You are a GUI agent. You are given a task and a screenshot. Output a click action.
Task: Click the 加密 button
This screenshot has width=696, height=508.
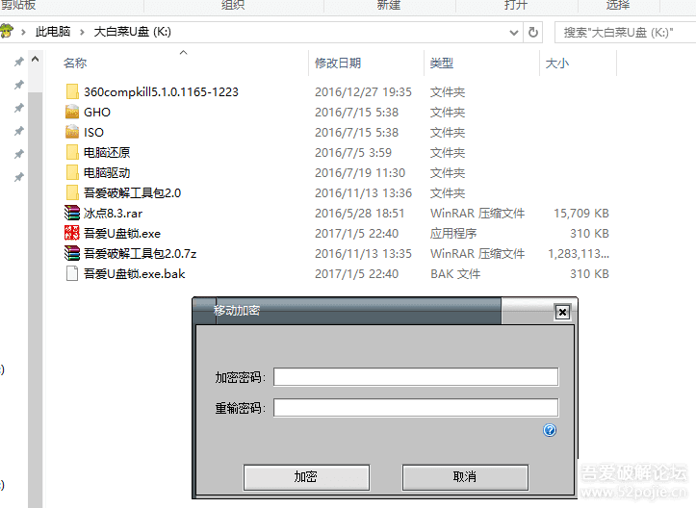[306, 477]
